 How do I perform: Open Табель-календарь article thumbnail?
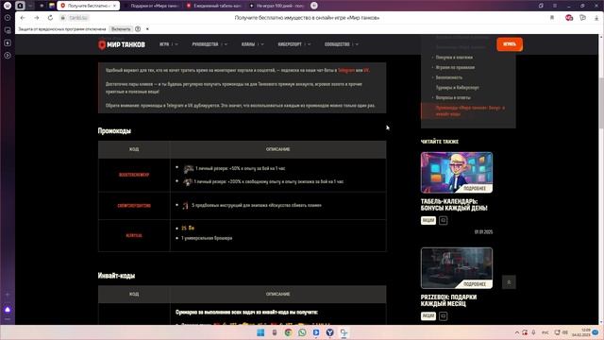tap(457, 172)
